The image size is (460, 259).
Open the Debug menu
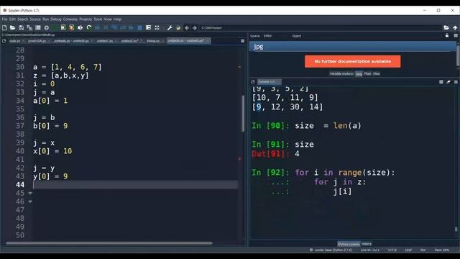coord(56,19)
